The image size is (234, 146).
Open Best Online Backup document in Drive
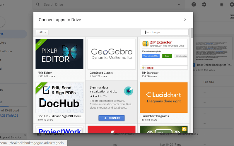coord(214,65)
